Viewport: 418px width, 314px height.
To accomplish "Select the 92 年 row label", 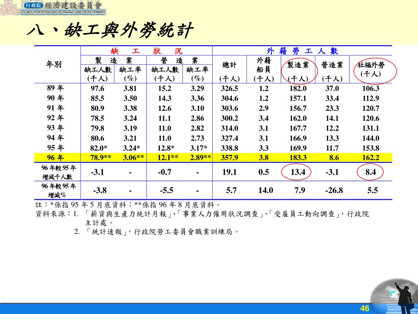I will [55, 118].
